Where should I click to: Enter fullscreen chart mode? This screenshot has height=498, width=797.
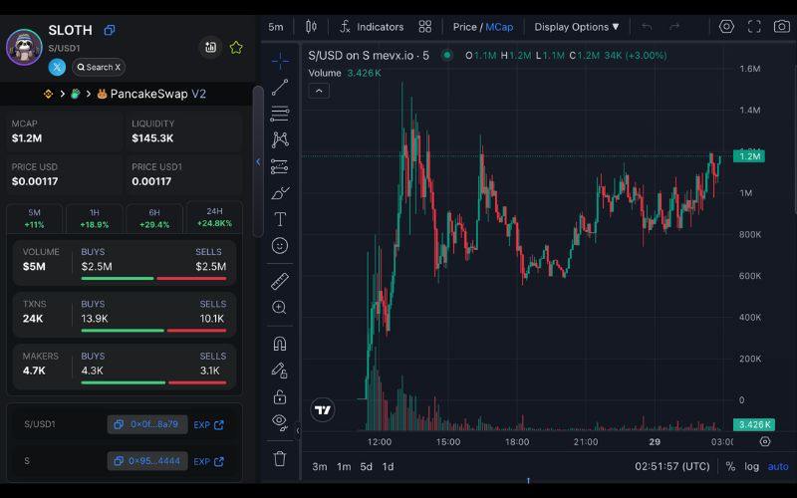click(754, 27)
